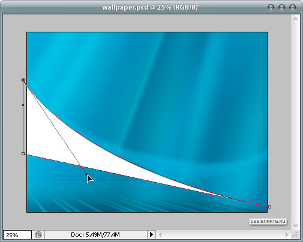Screen dimensions: 303x242
Task: Click the vertical scrollbar down arrow
Action: tap(296, 225)
